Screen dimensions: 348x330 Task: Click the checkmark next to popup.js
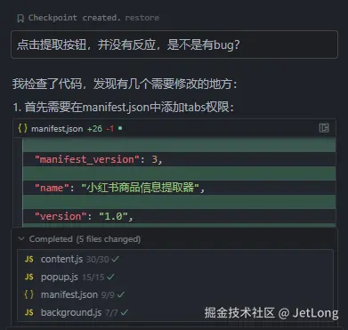tap(110, 277)
